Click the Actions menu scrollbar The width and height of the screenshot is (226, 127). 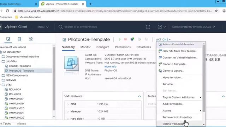[204, 78]
